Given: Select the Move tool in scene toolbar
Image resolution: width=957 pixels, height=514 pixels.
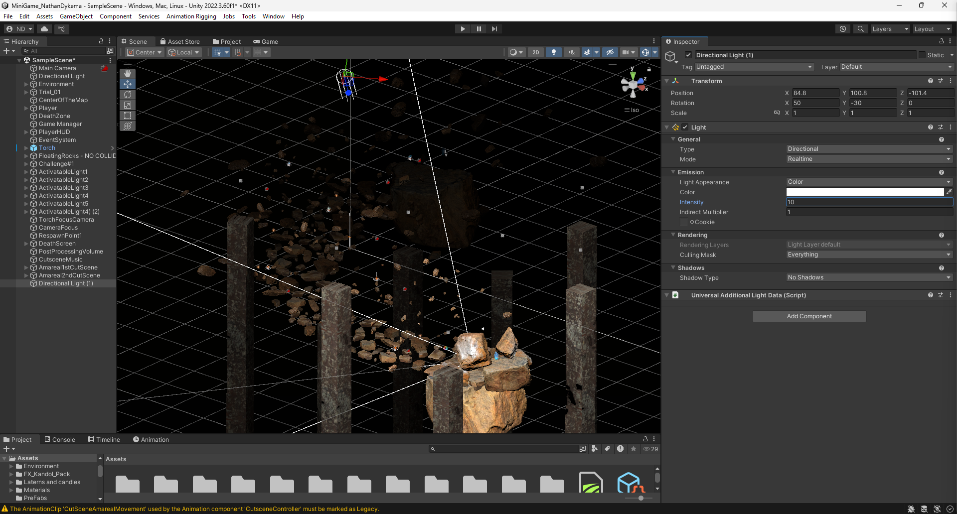Looking at the screenshot, I should click(128, 84).
